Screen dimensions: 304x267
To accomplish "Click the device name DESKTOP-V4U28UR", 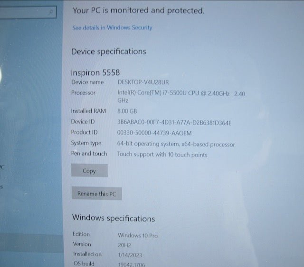I will 143,82.
